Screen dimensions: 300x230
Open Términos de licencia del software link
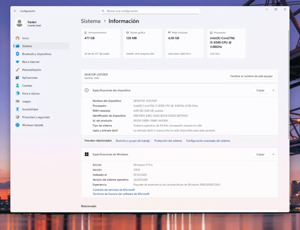tap(121, 194)
